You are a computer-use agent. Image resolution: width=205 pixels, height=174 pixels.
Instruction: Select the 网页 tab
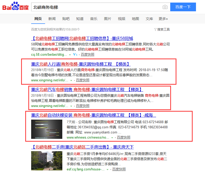38,19
